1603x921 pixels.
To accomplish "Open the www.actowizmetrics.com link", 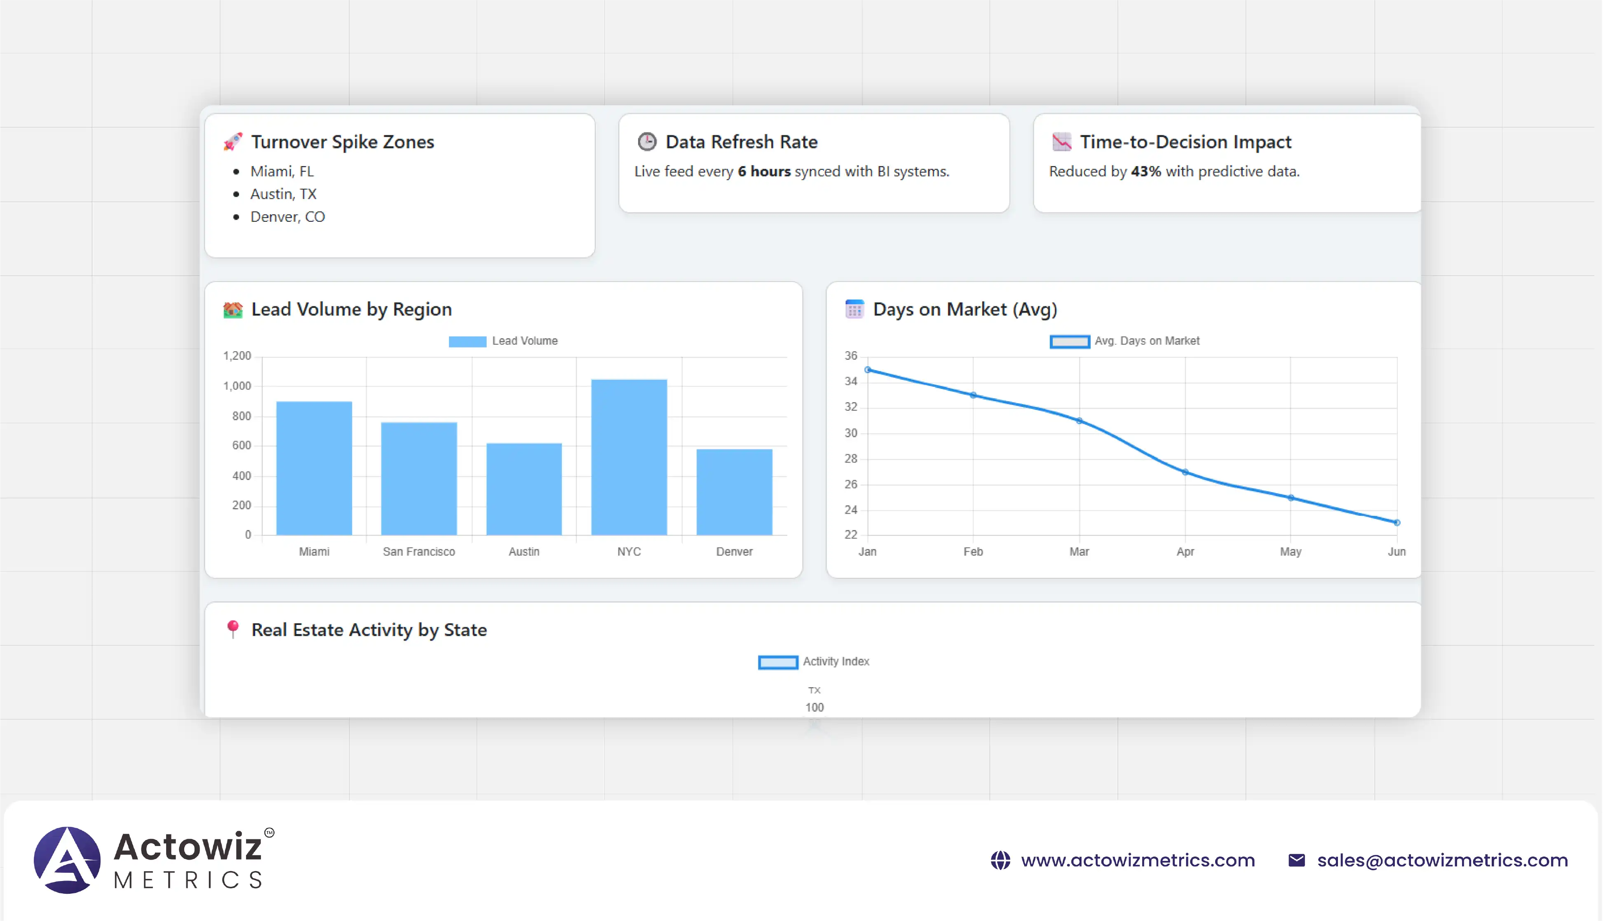I will click(1138, 860).
